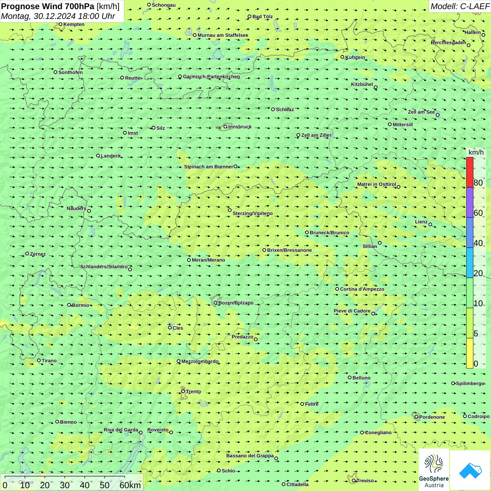The image size is (491, 491).
Task: Click the Lienz location marker
Action: coord(430,224)
